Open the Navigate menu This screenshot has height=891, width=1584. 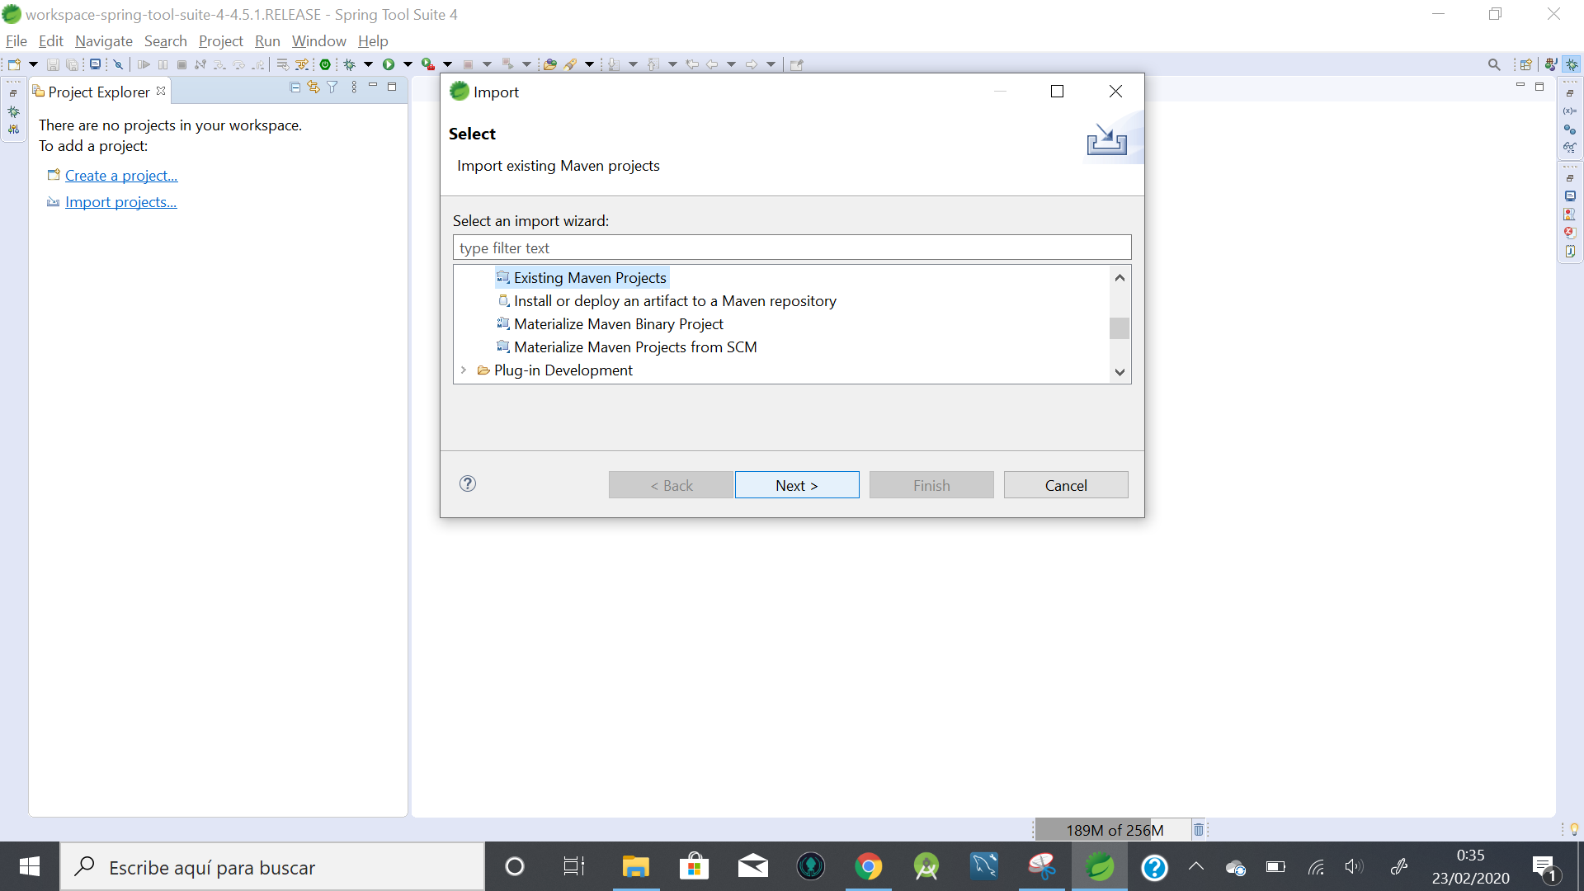click(103, 41)
